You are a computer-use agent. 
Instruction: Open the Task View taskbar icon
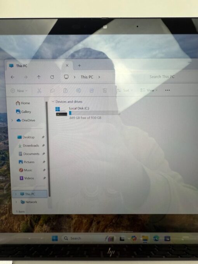click(x=122, y=239)
